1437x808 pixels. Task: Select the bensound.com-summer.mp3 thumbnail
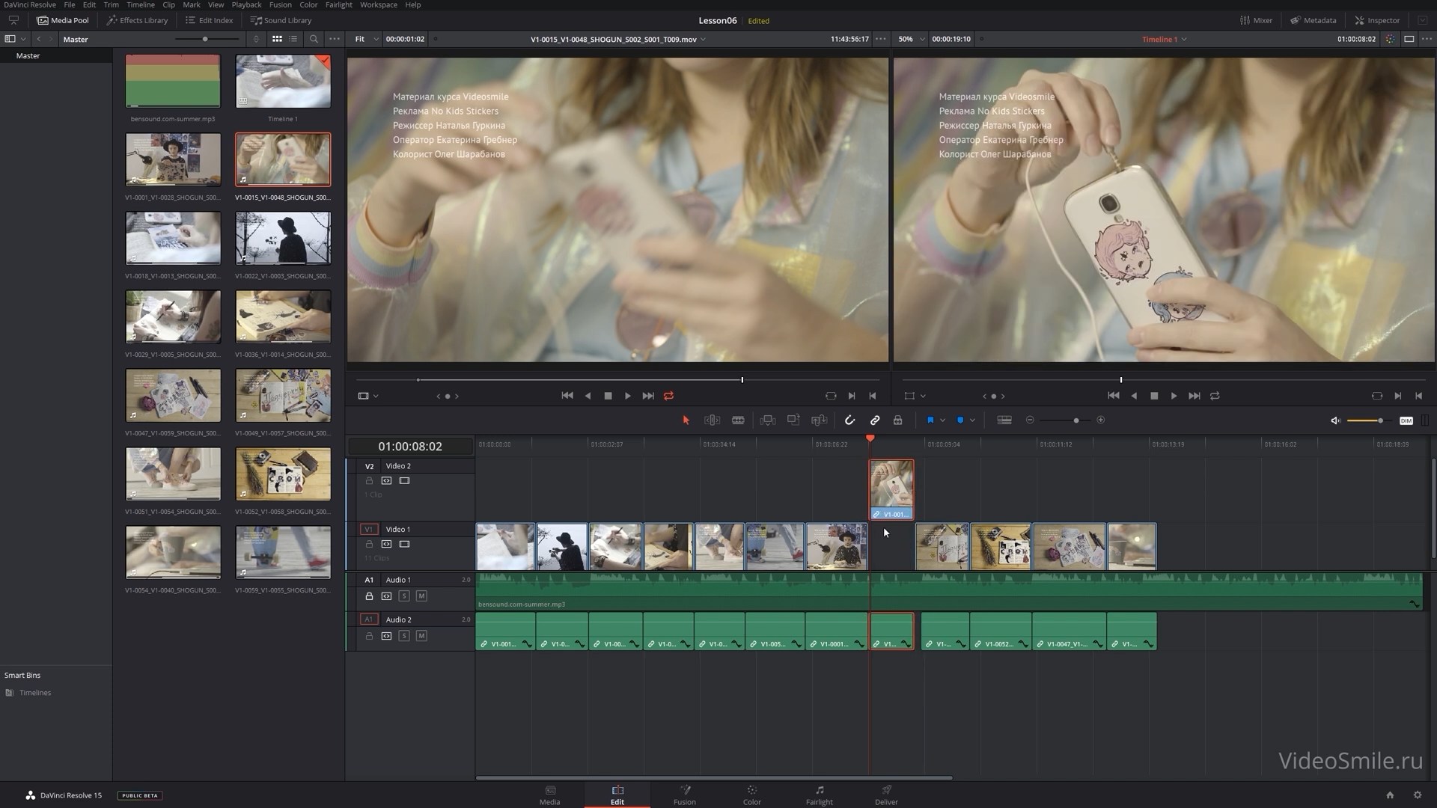coord(173,81)
